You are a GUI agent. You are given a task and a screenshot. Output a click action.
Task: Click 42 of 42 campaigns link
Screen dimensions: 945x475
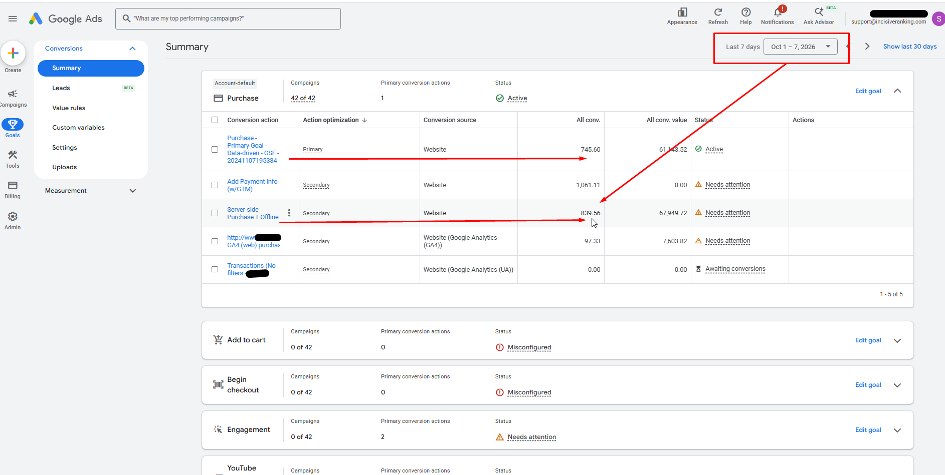tap(303, 98)
